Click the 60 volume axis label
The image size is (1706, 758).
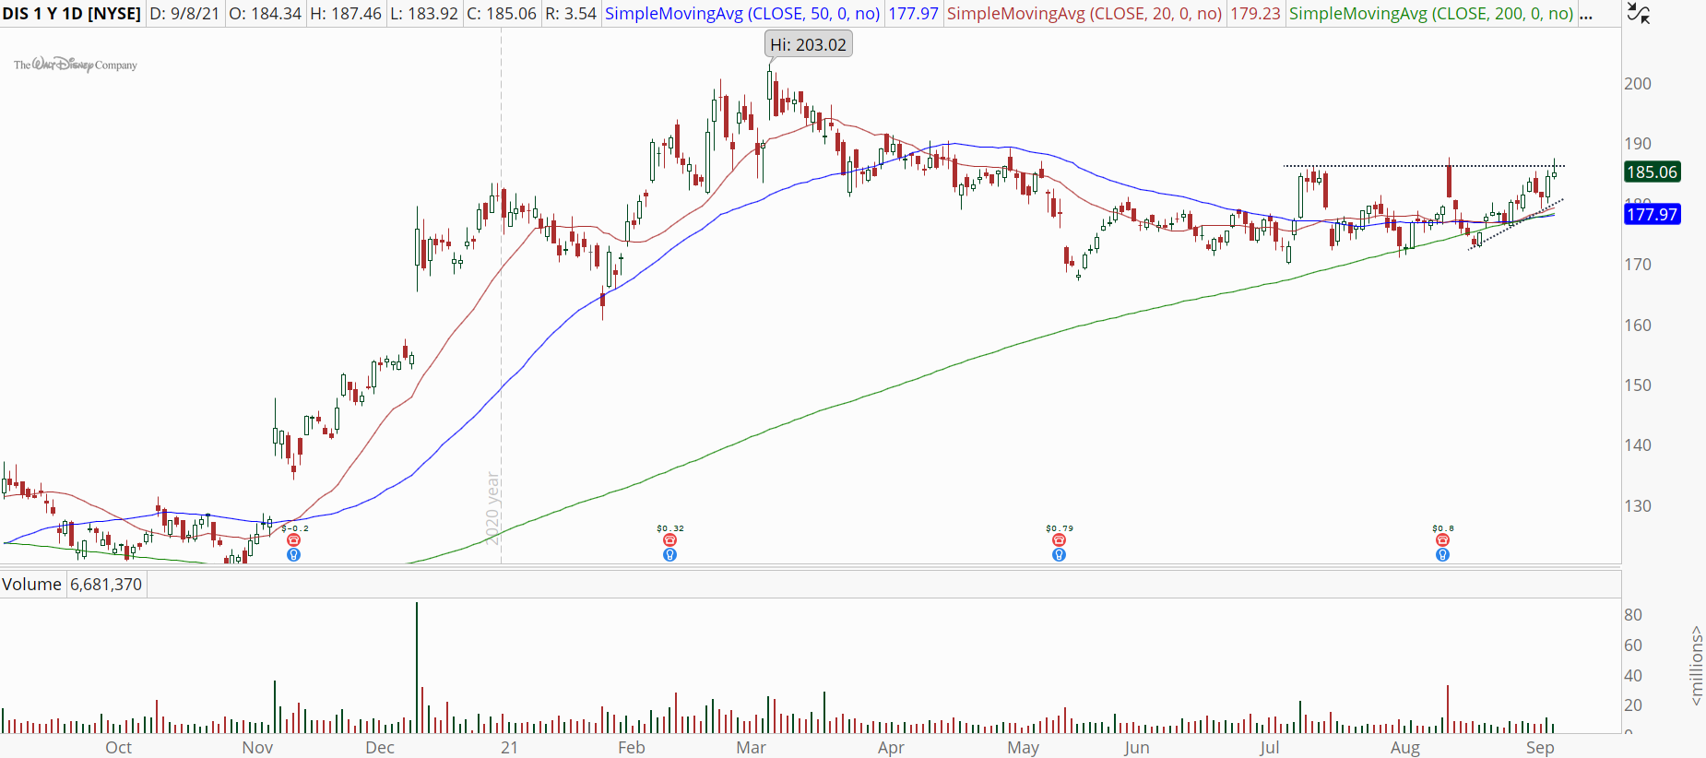coord(1633,645)
